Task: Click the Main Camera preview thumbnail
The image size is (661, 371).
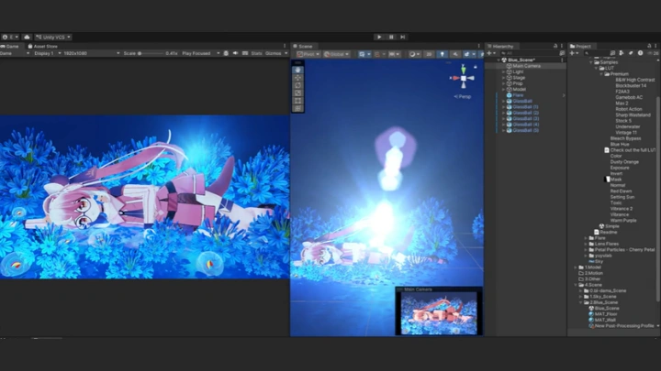Action: [439, 313]
